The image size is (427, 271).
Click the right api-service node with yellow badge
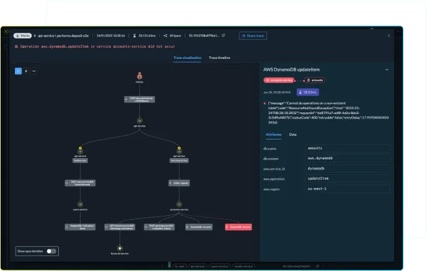click(x=179, y=151)
